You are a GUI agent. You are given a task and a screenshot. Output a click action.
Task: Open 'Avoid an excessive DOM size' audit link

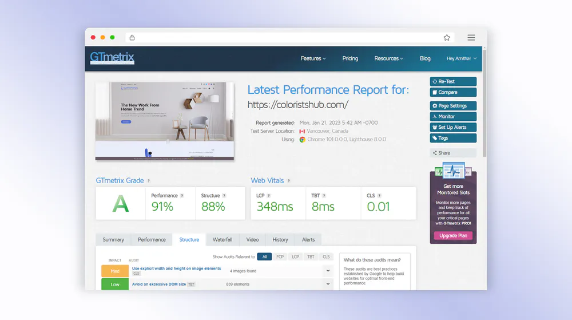158,285
